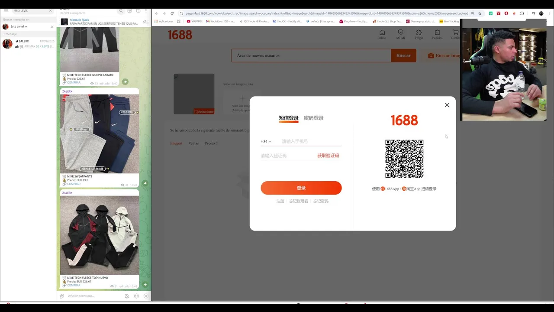Click the Pedidos orders icon on 1688
Viewport: 554px width, 312px height.
pos(437,35)
